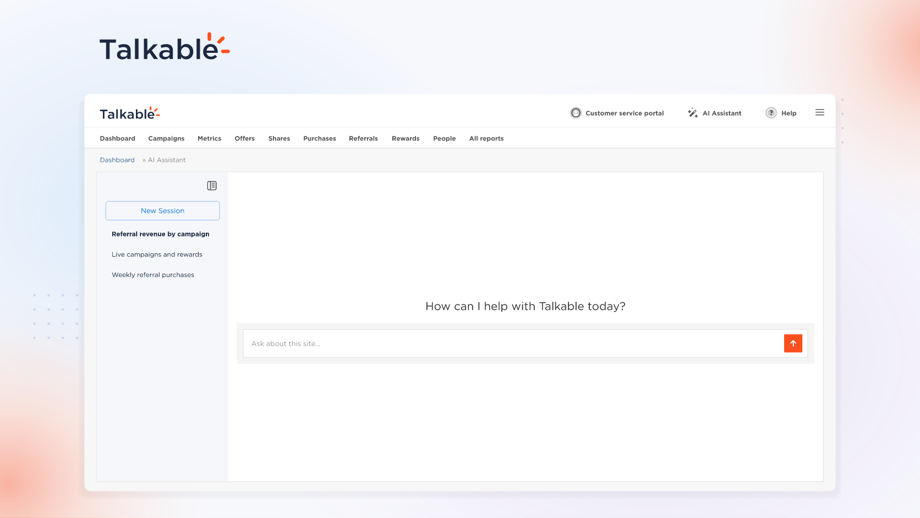
Task: Start a New Session
Action: [x=163, y=211]
